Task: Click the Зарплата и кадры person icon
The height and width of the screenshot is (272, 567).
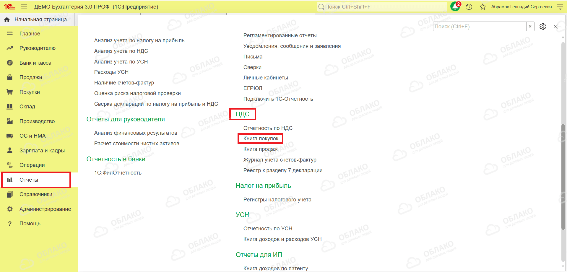Action: pyautogui.click(x=10, y=150)
